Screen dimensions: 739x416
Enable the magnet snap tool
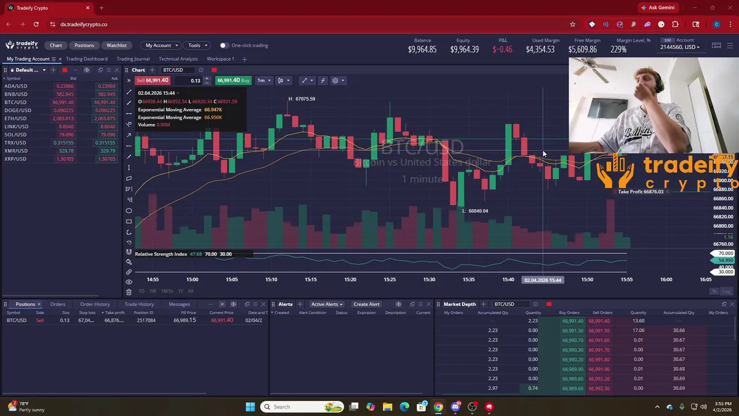129,252
